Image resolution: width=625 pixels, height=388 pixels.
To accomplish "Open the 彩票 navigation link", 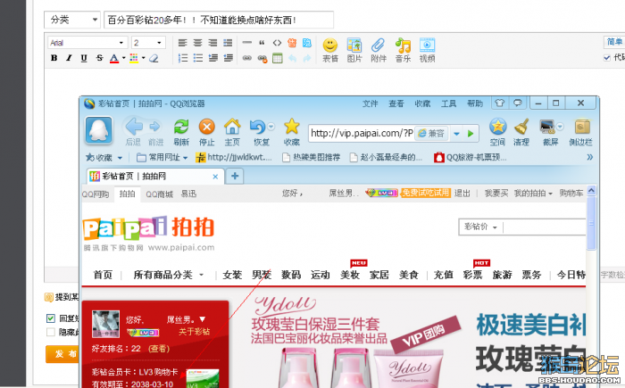I will (x=472, y=275).
